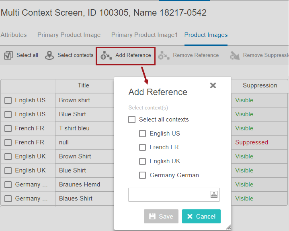Viewport: 289px width, 231px height.
Task: Click the Remove Suppression toolbar icon
Action: point(235,55)
